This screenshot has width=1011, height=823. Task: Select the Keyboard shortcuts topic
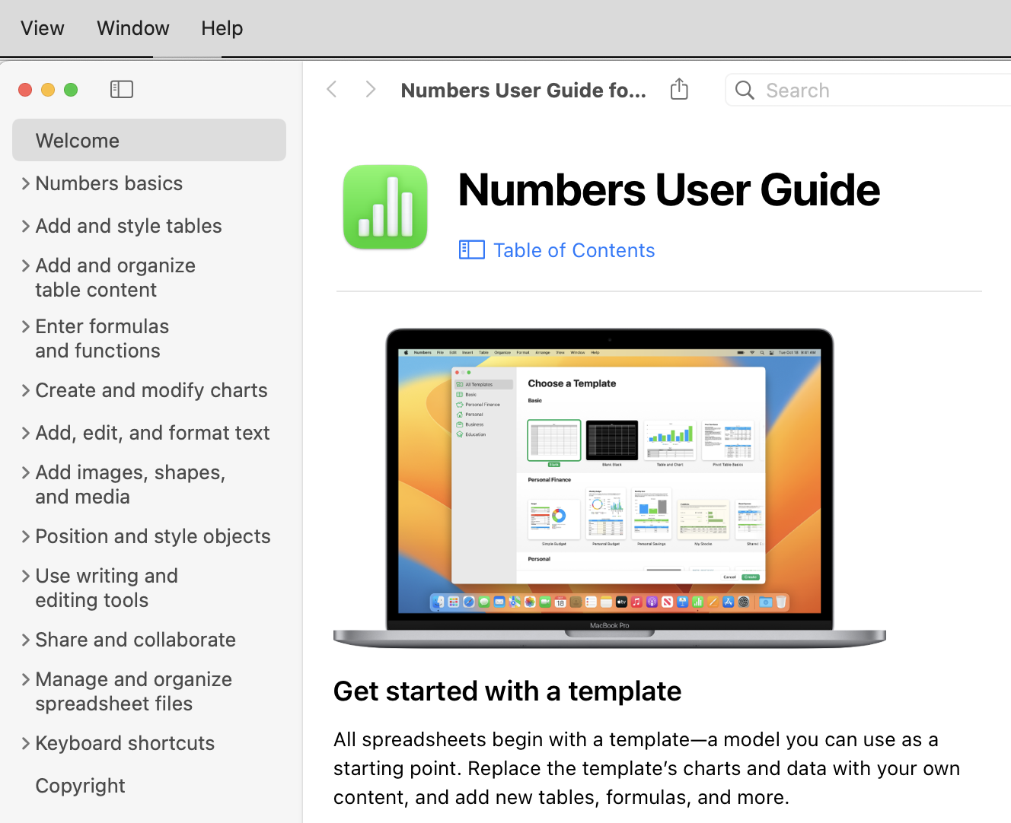125,743
